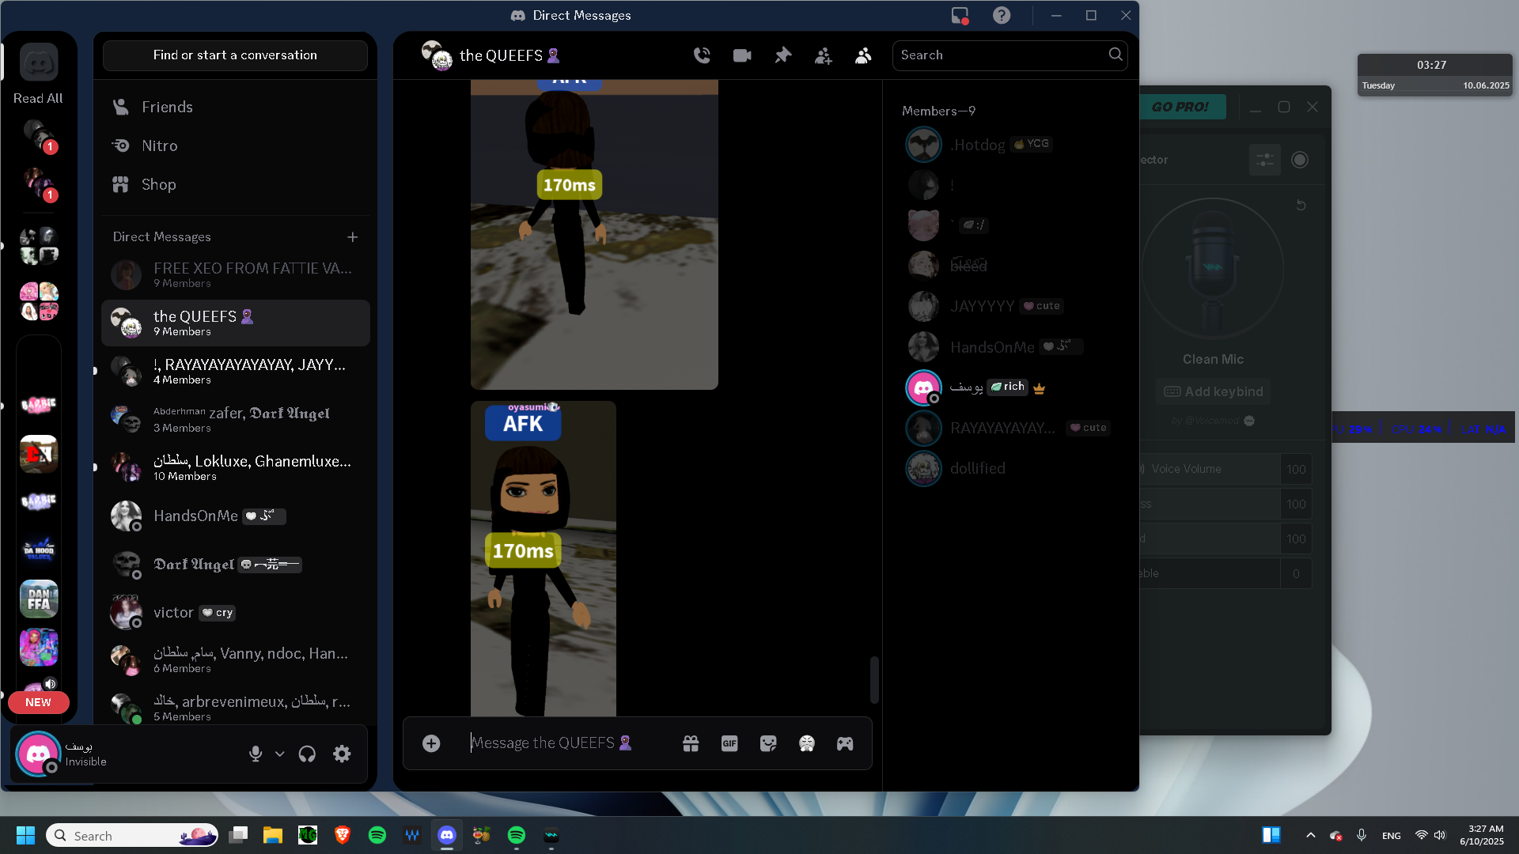
Task: Open the Nitro page
Action: pyautogui.click(x=159, y=146)
